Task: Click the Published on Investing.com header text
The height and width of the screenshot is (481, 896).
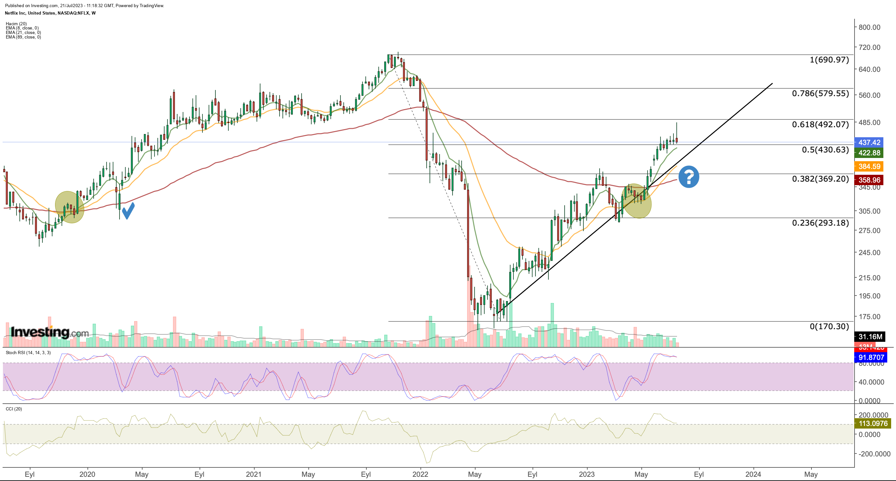Action: (85, 6)
